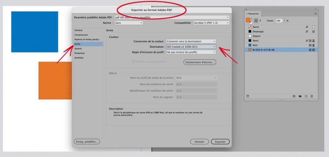329x157 pixels.
Task: Toggle Simuler la surimpression checkbox
Action: click(134, 62)
